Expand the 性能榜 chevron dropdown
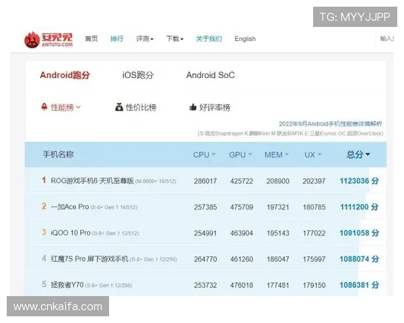 (78, 106)
